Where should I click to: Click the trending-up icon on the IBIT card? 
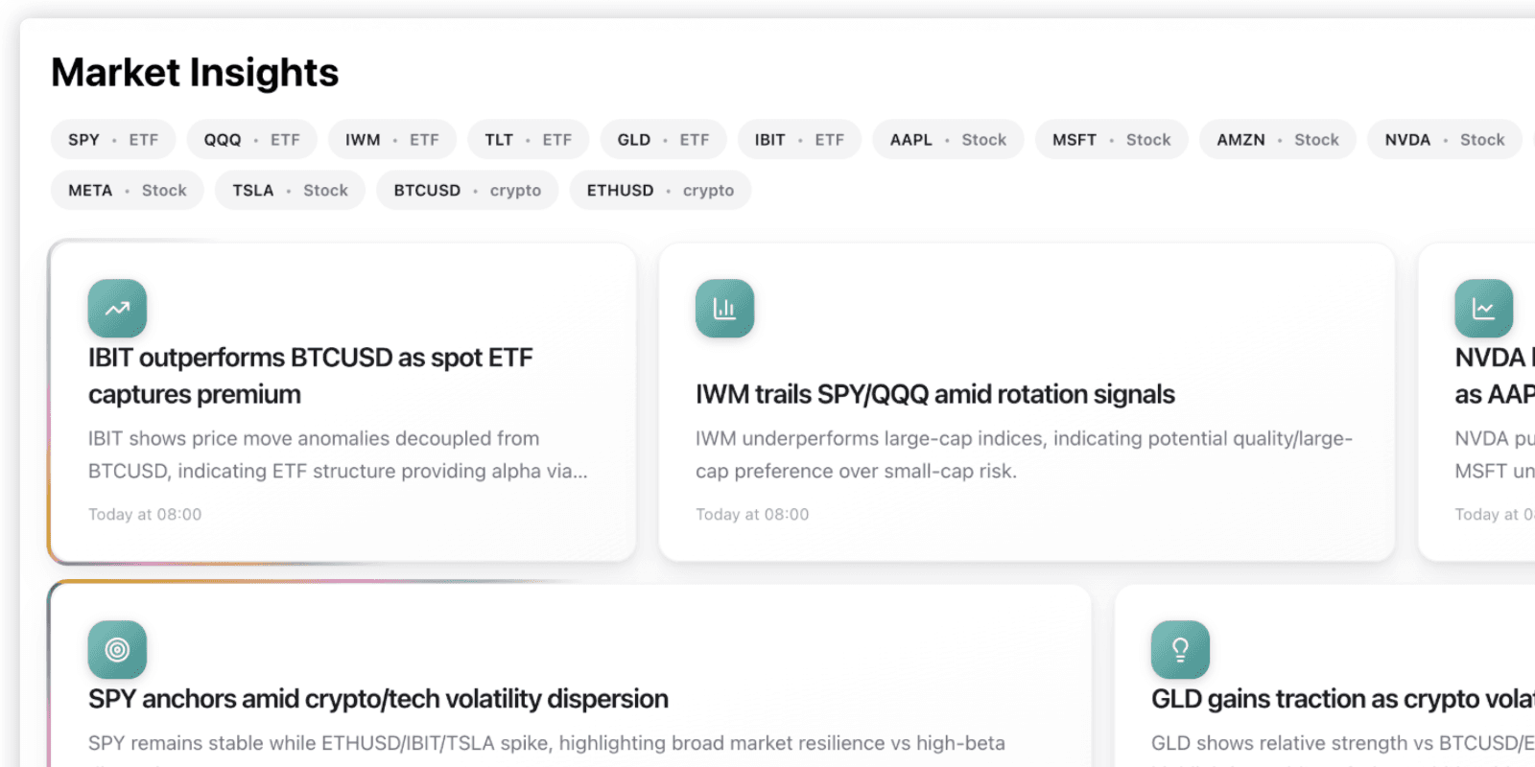116,308
